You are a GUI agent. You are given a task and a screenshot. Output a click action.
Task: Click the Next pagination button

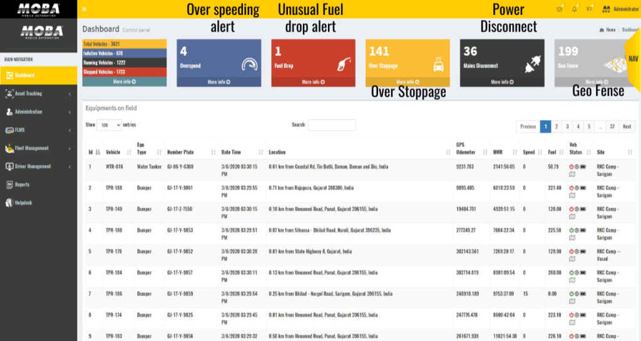click(x=627, y=126)
